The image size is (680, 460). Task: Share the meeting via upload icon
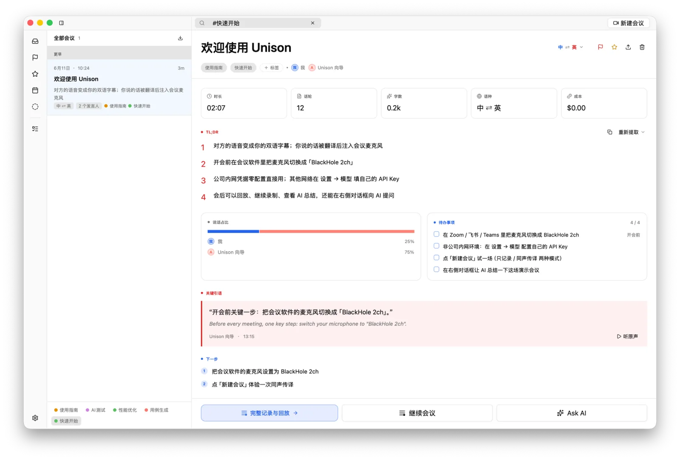[x=628, y=47]
